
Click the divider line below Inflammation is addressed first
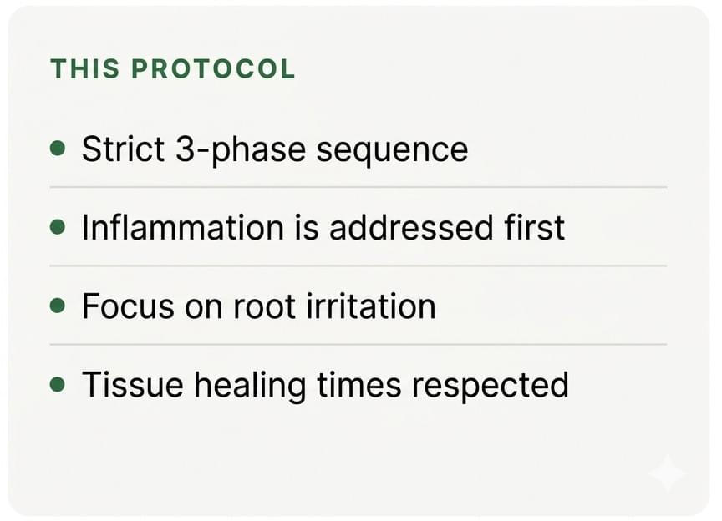pyautogui.click(x=358, y=266)
